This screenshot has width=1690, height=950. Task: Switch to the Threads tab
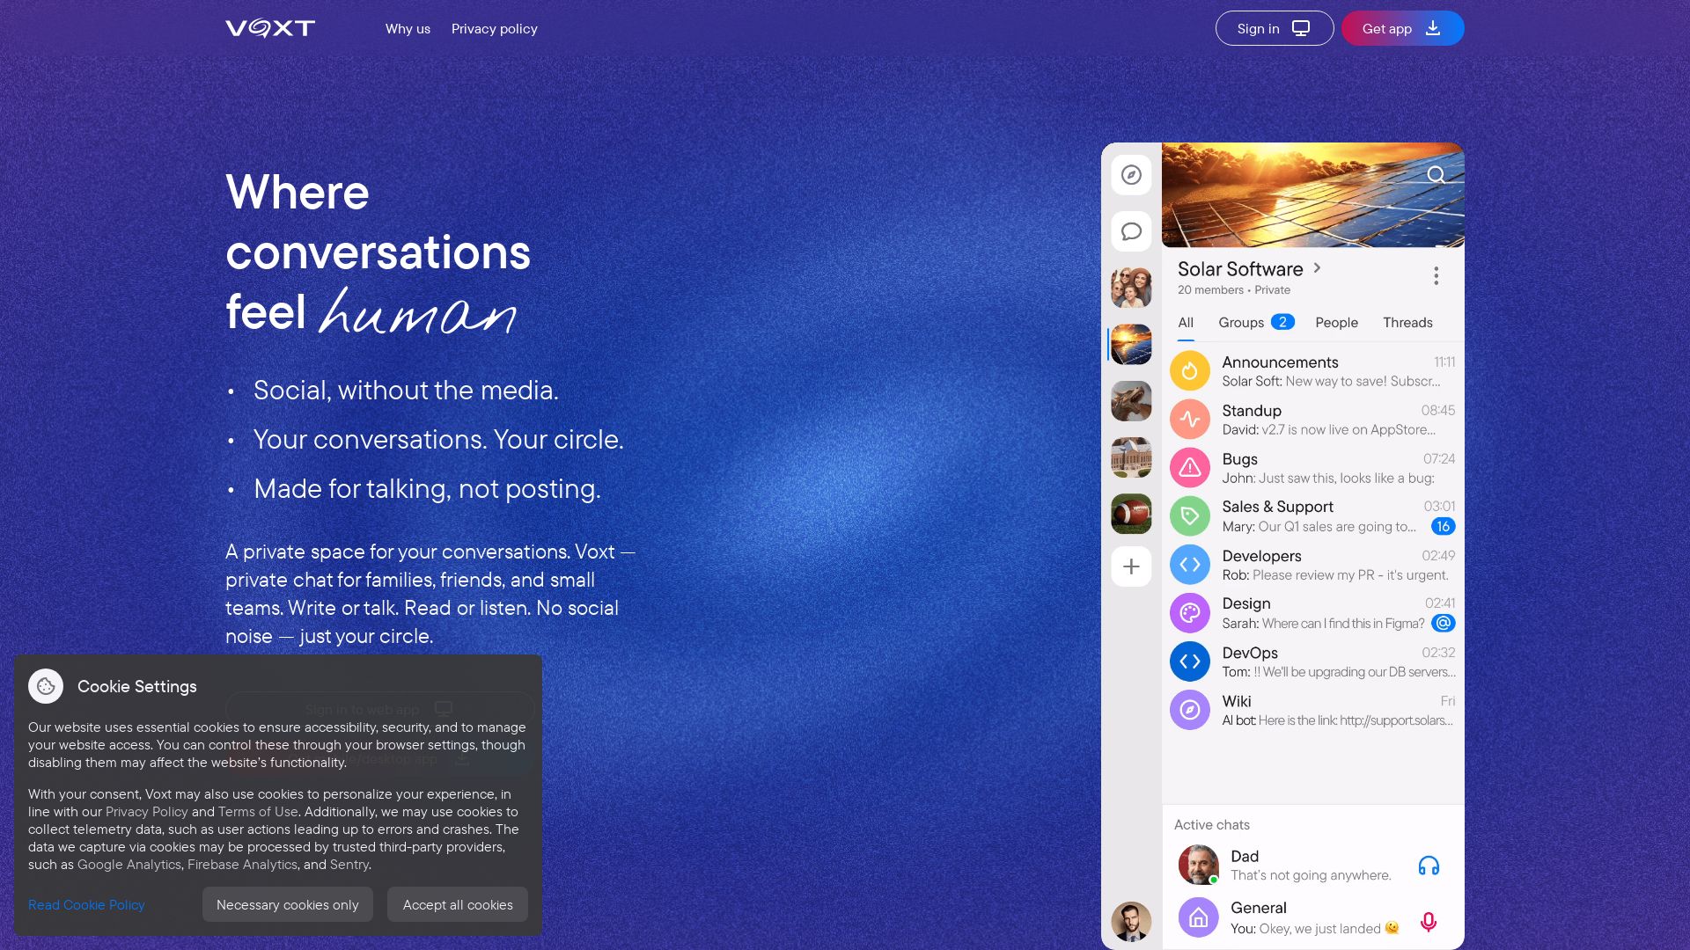click(1407, 323)
